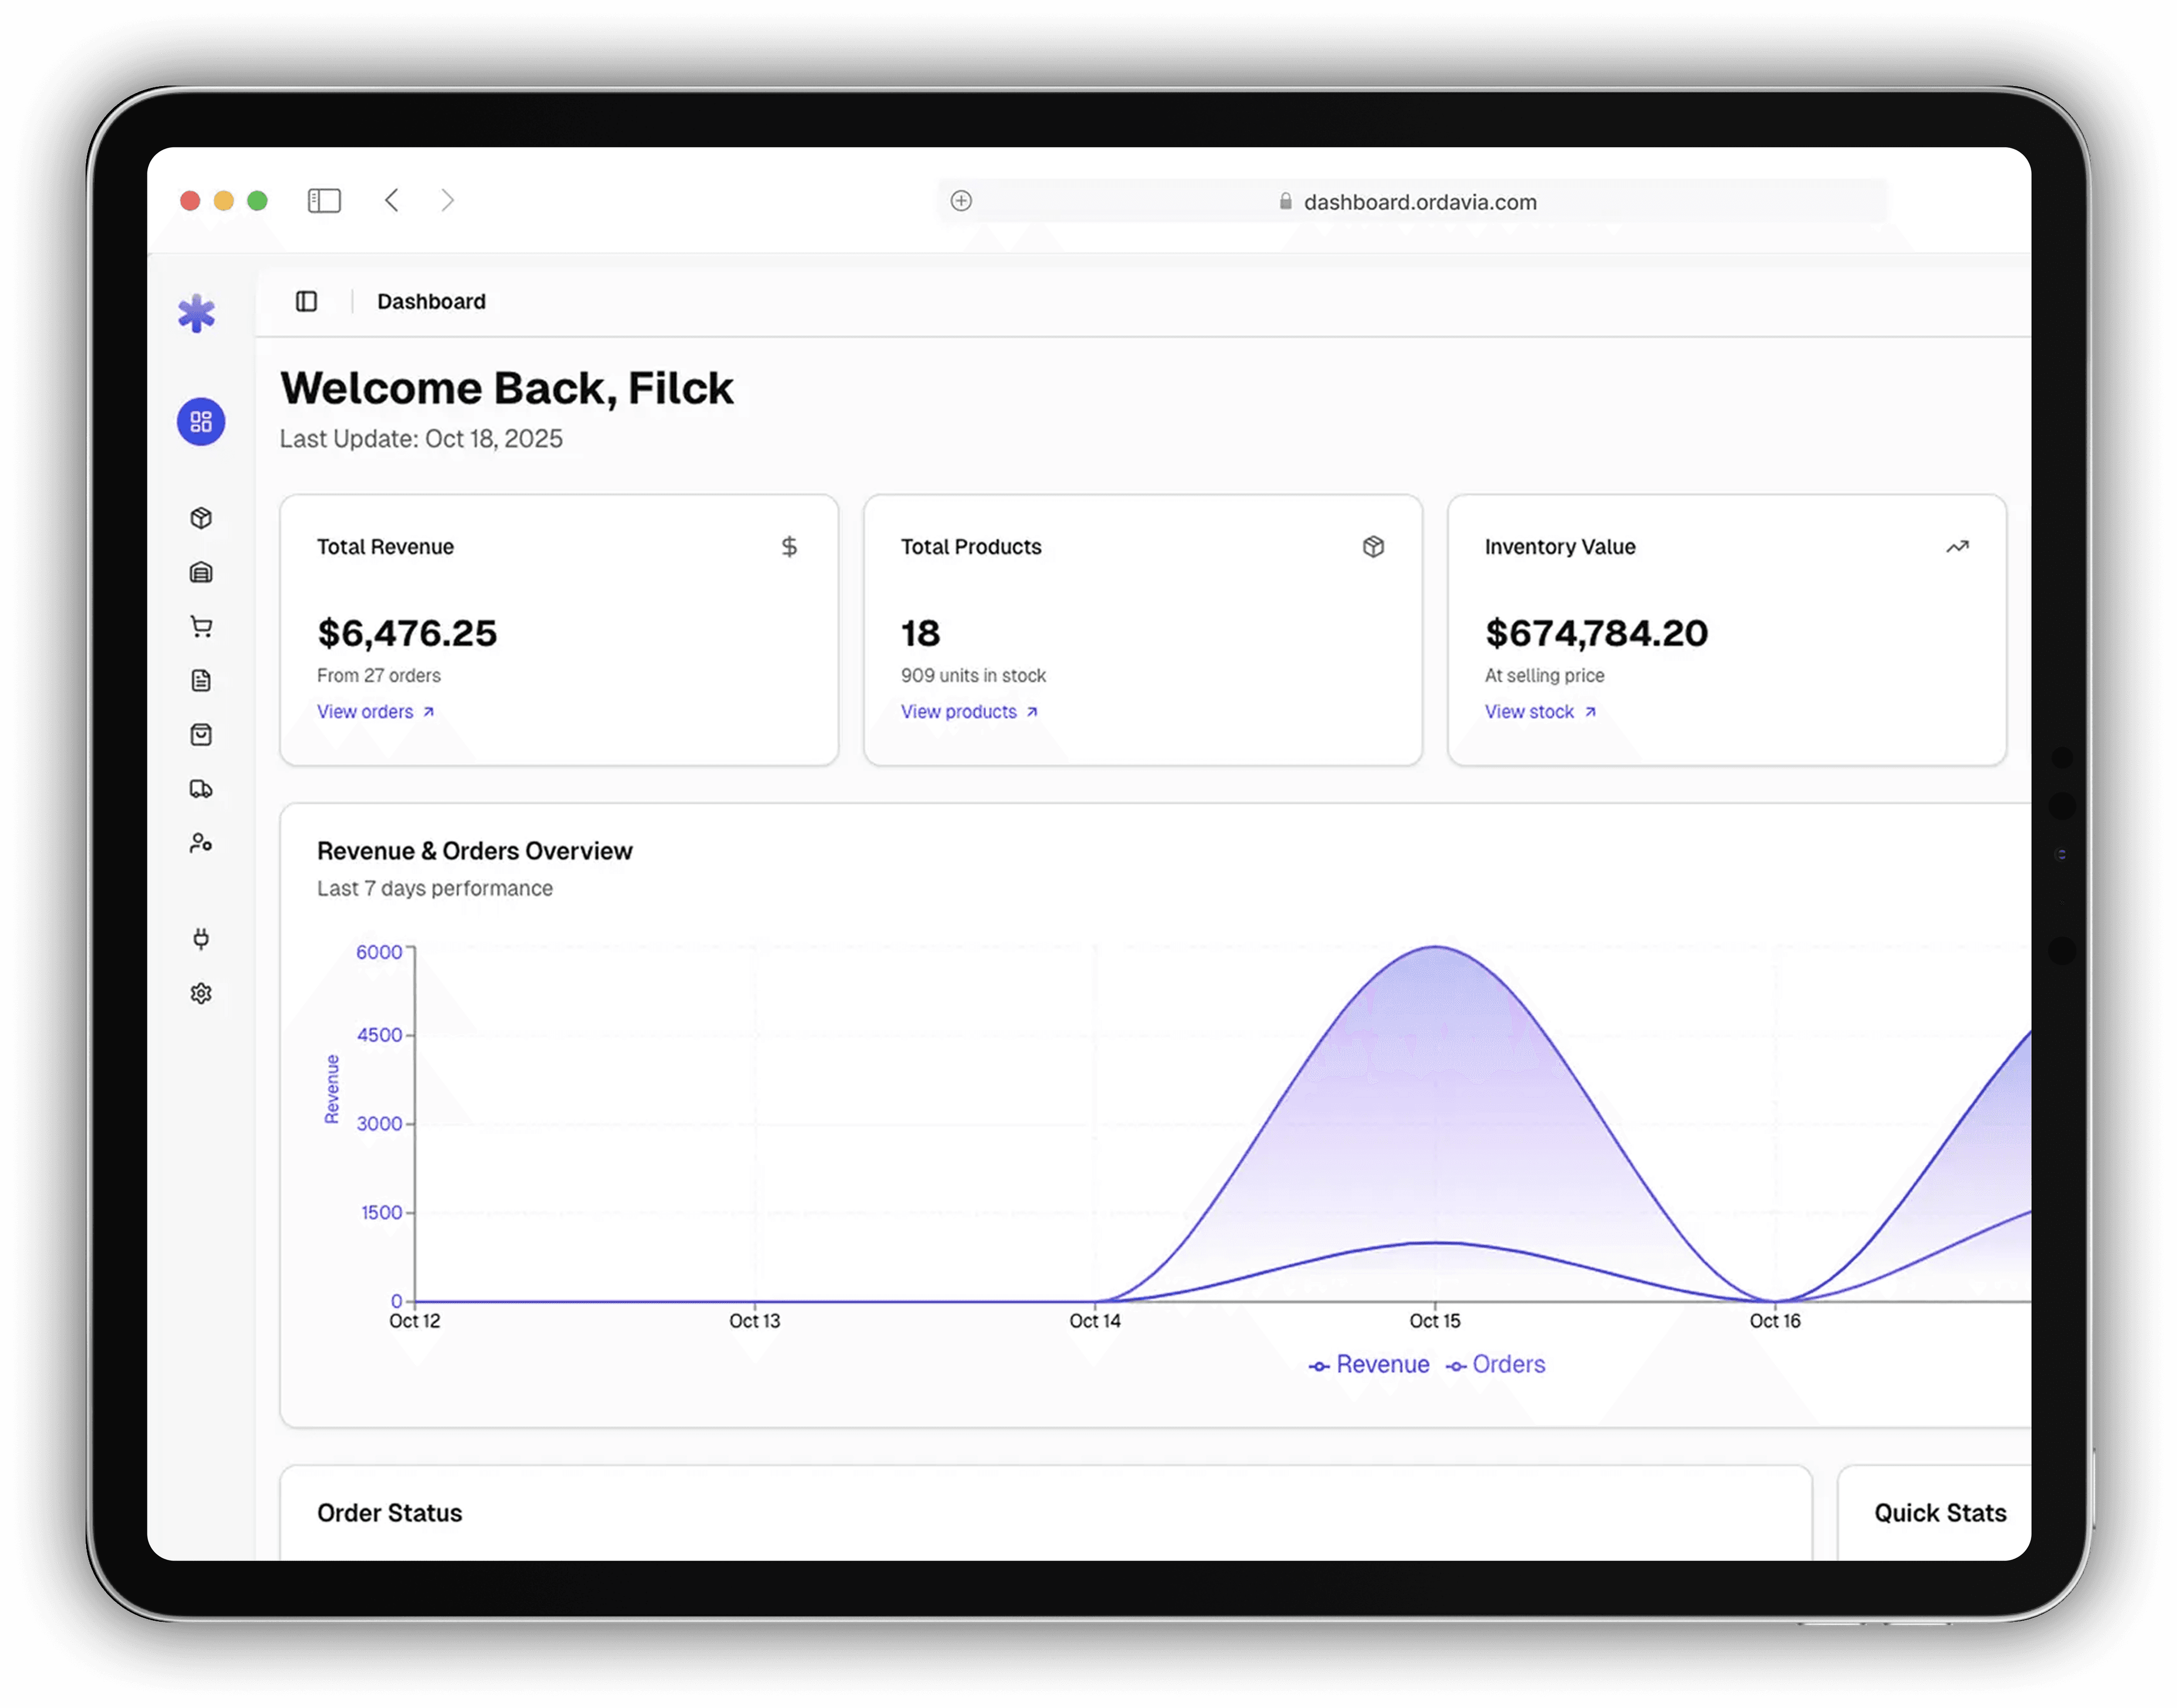
Task: Toggle the Revenue series in chart legend
Action: pyautogui.click(x=1368, y=1364)
